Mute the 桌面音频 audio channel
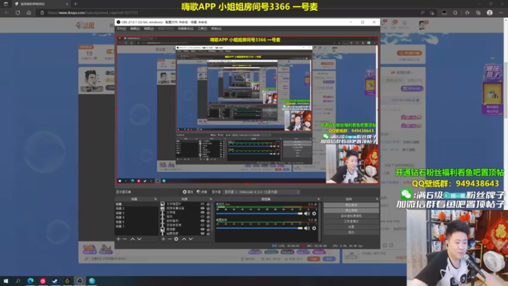The height and width of the screenshot is (286, 508). click(x=307, y=228)
